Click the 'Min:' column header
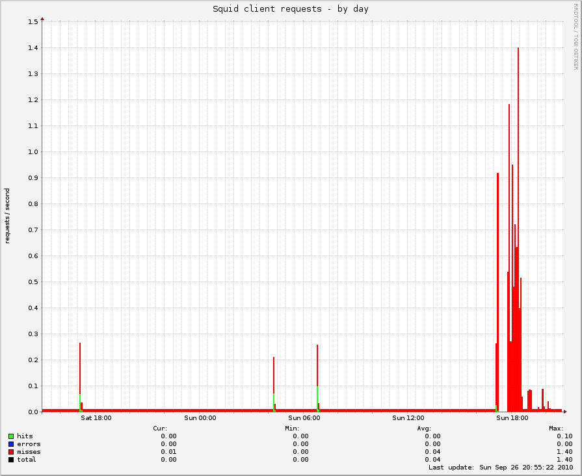Image resolution: width=582 pixels, height=476 pixels. tap(292, 429)
